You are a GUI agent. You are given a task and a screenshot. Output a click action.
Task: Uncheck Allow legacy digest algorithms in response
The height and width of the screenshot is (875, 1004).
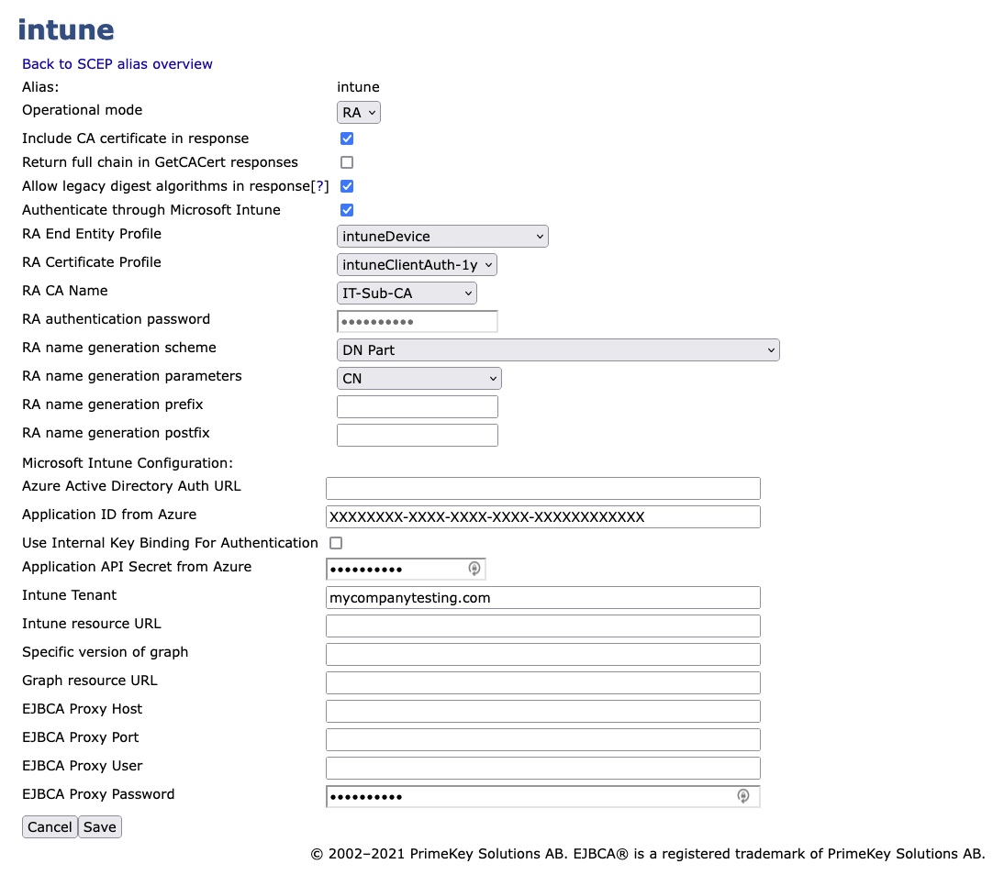point(346,185)
